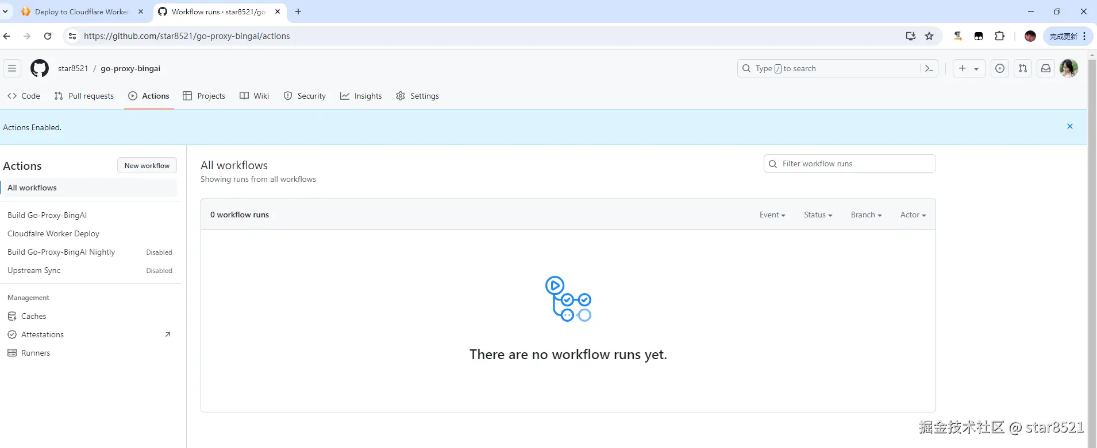Expand the Event filter dropdown

pos(772,215)
